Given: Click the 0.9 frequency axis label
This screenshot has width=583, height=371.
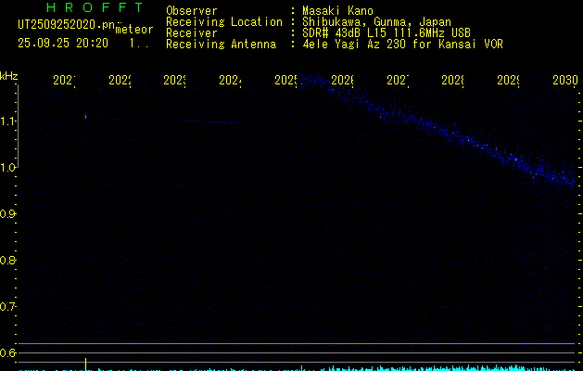Looking at the screenshot, I should 9,214.
